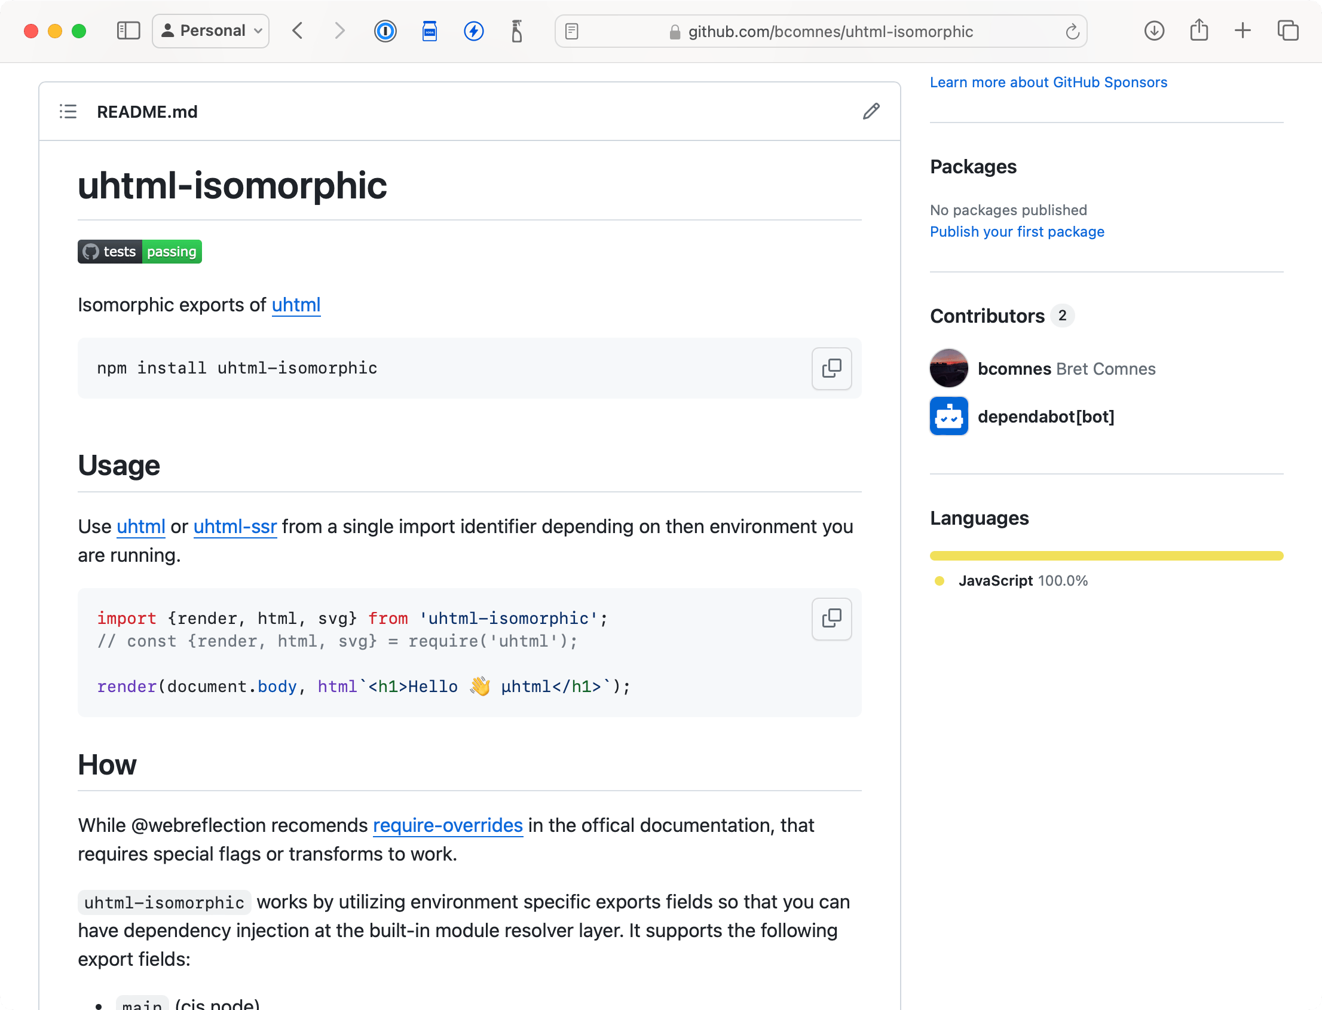The height and width of the screenshot is (1010, 1322).
Task: Open the require-overrides link
Action: [x=448, y=826]
